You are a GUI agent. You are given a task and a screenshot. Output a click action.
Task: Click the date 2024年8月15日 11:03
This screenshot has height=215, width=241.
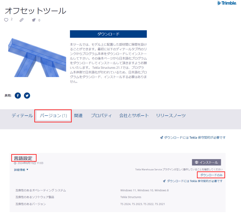[x=30, y=163]
